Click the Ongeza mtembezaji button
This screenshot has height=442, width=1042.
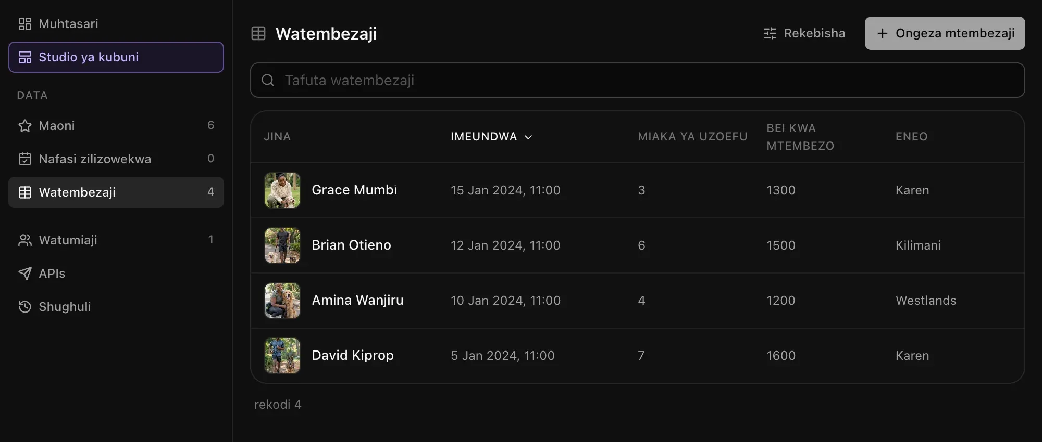pyautogui.click(x=945, y=33)
